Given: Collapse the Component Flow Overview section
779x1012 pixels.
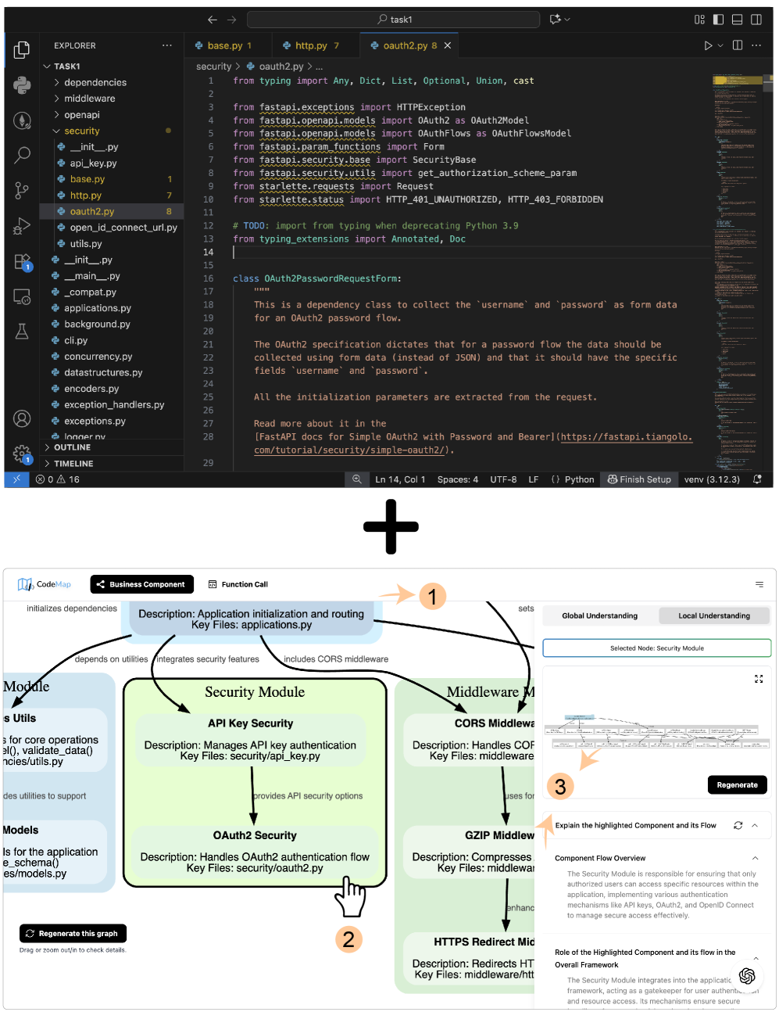Looking at the screenshot, I should point(755,858).
